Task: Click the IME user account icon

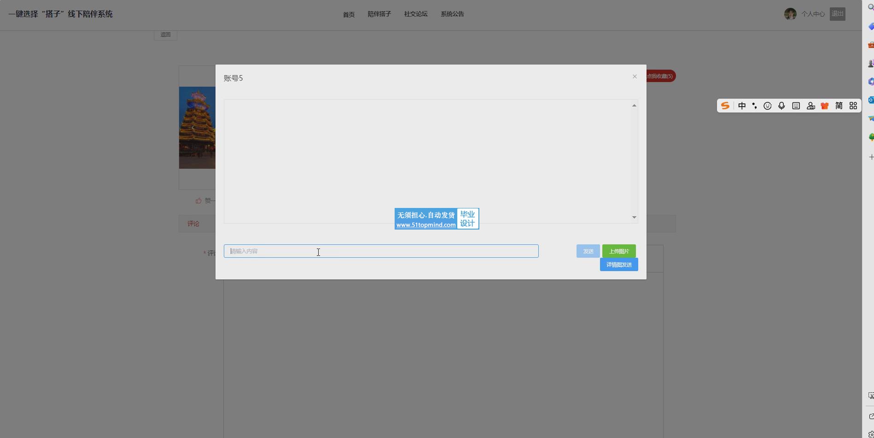Action: pyautogui.click(x=811, y=106)
